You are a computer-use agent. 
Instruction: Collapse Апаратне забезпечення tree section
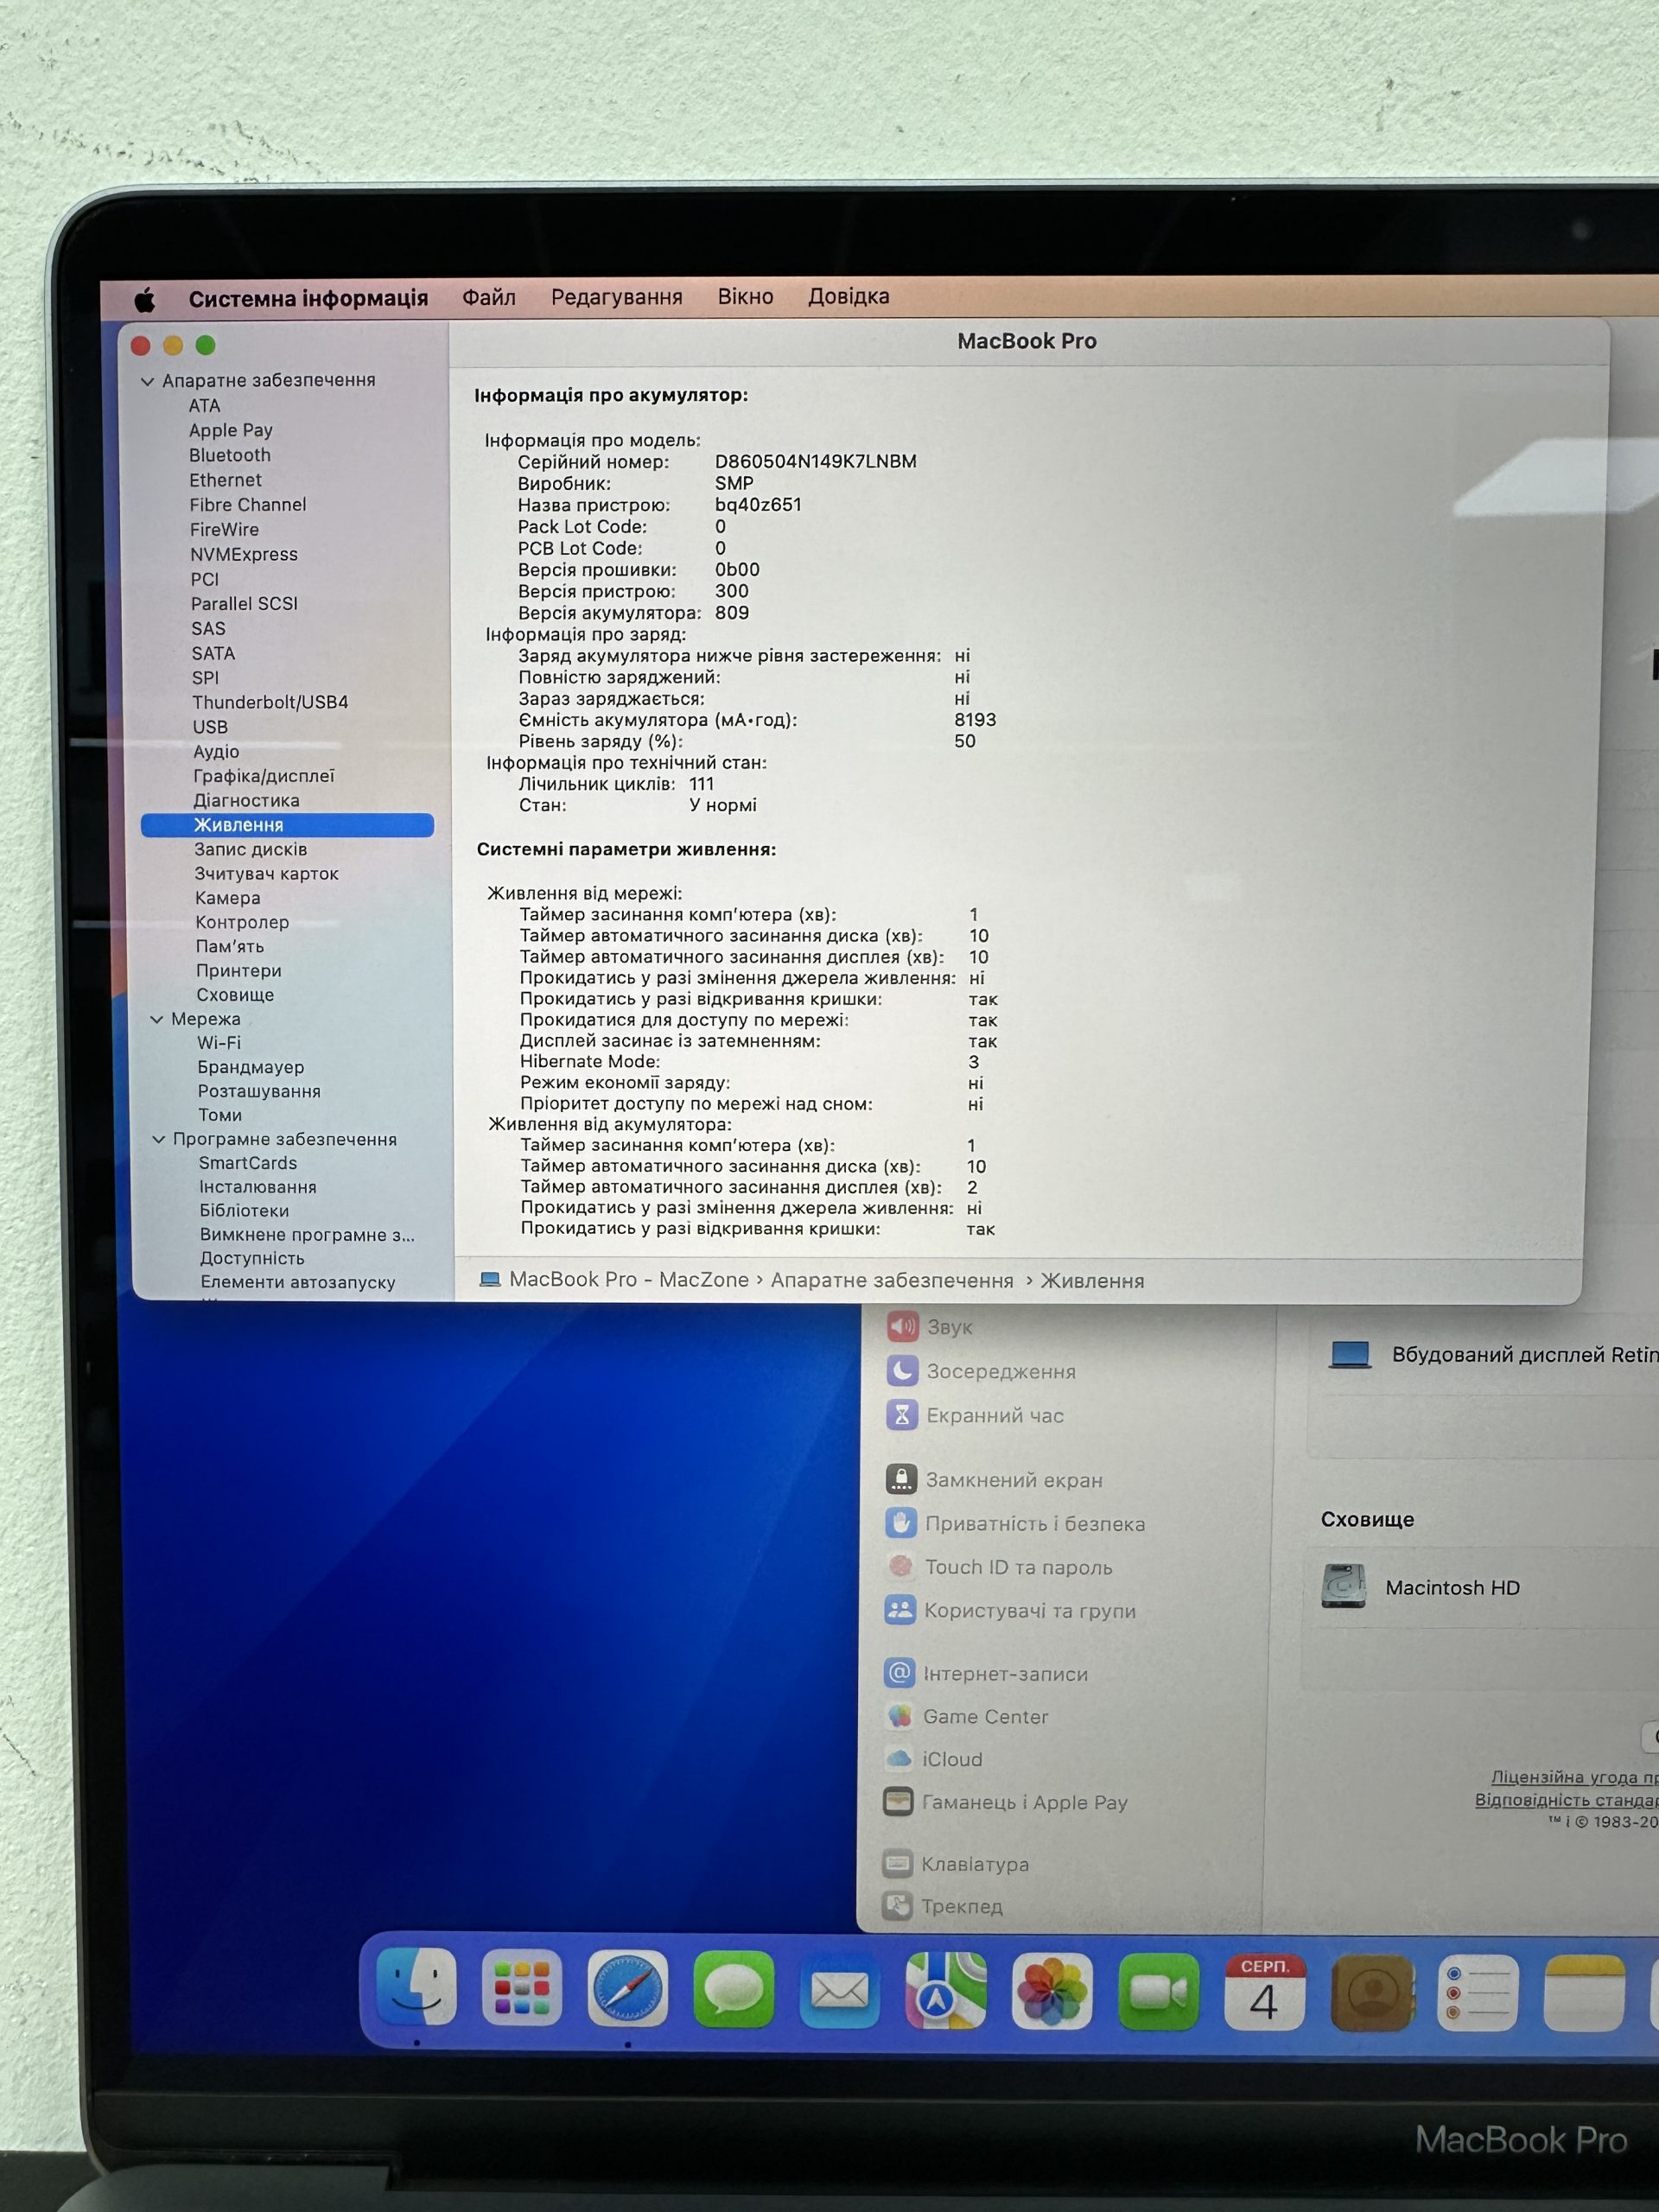[x=148, y=381]
